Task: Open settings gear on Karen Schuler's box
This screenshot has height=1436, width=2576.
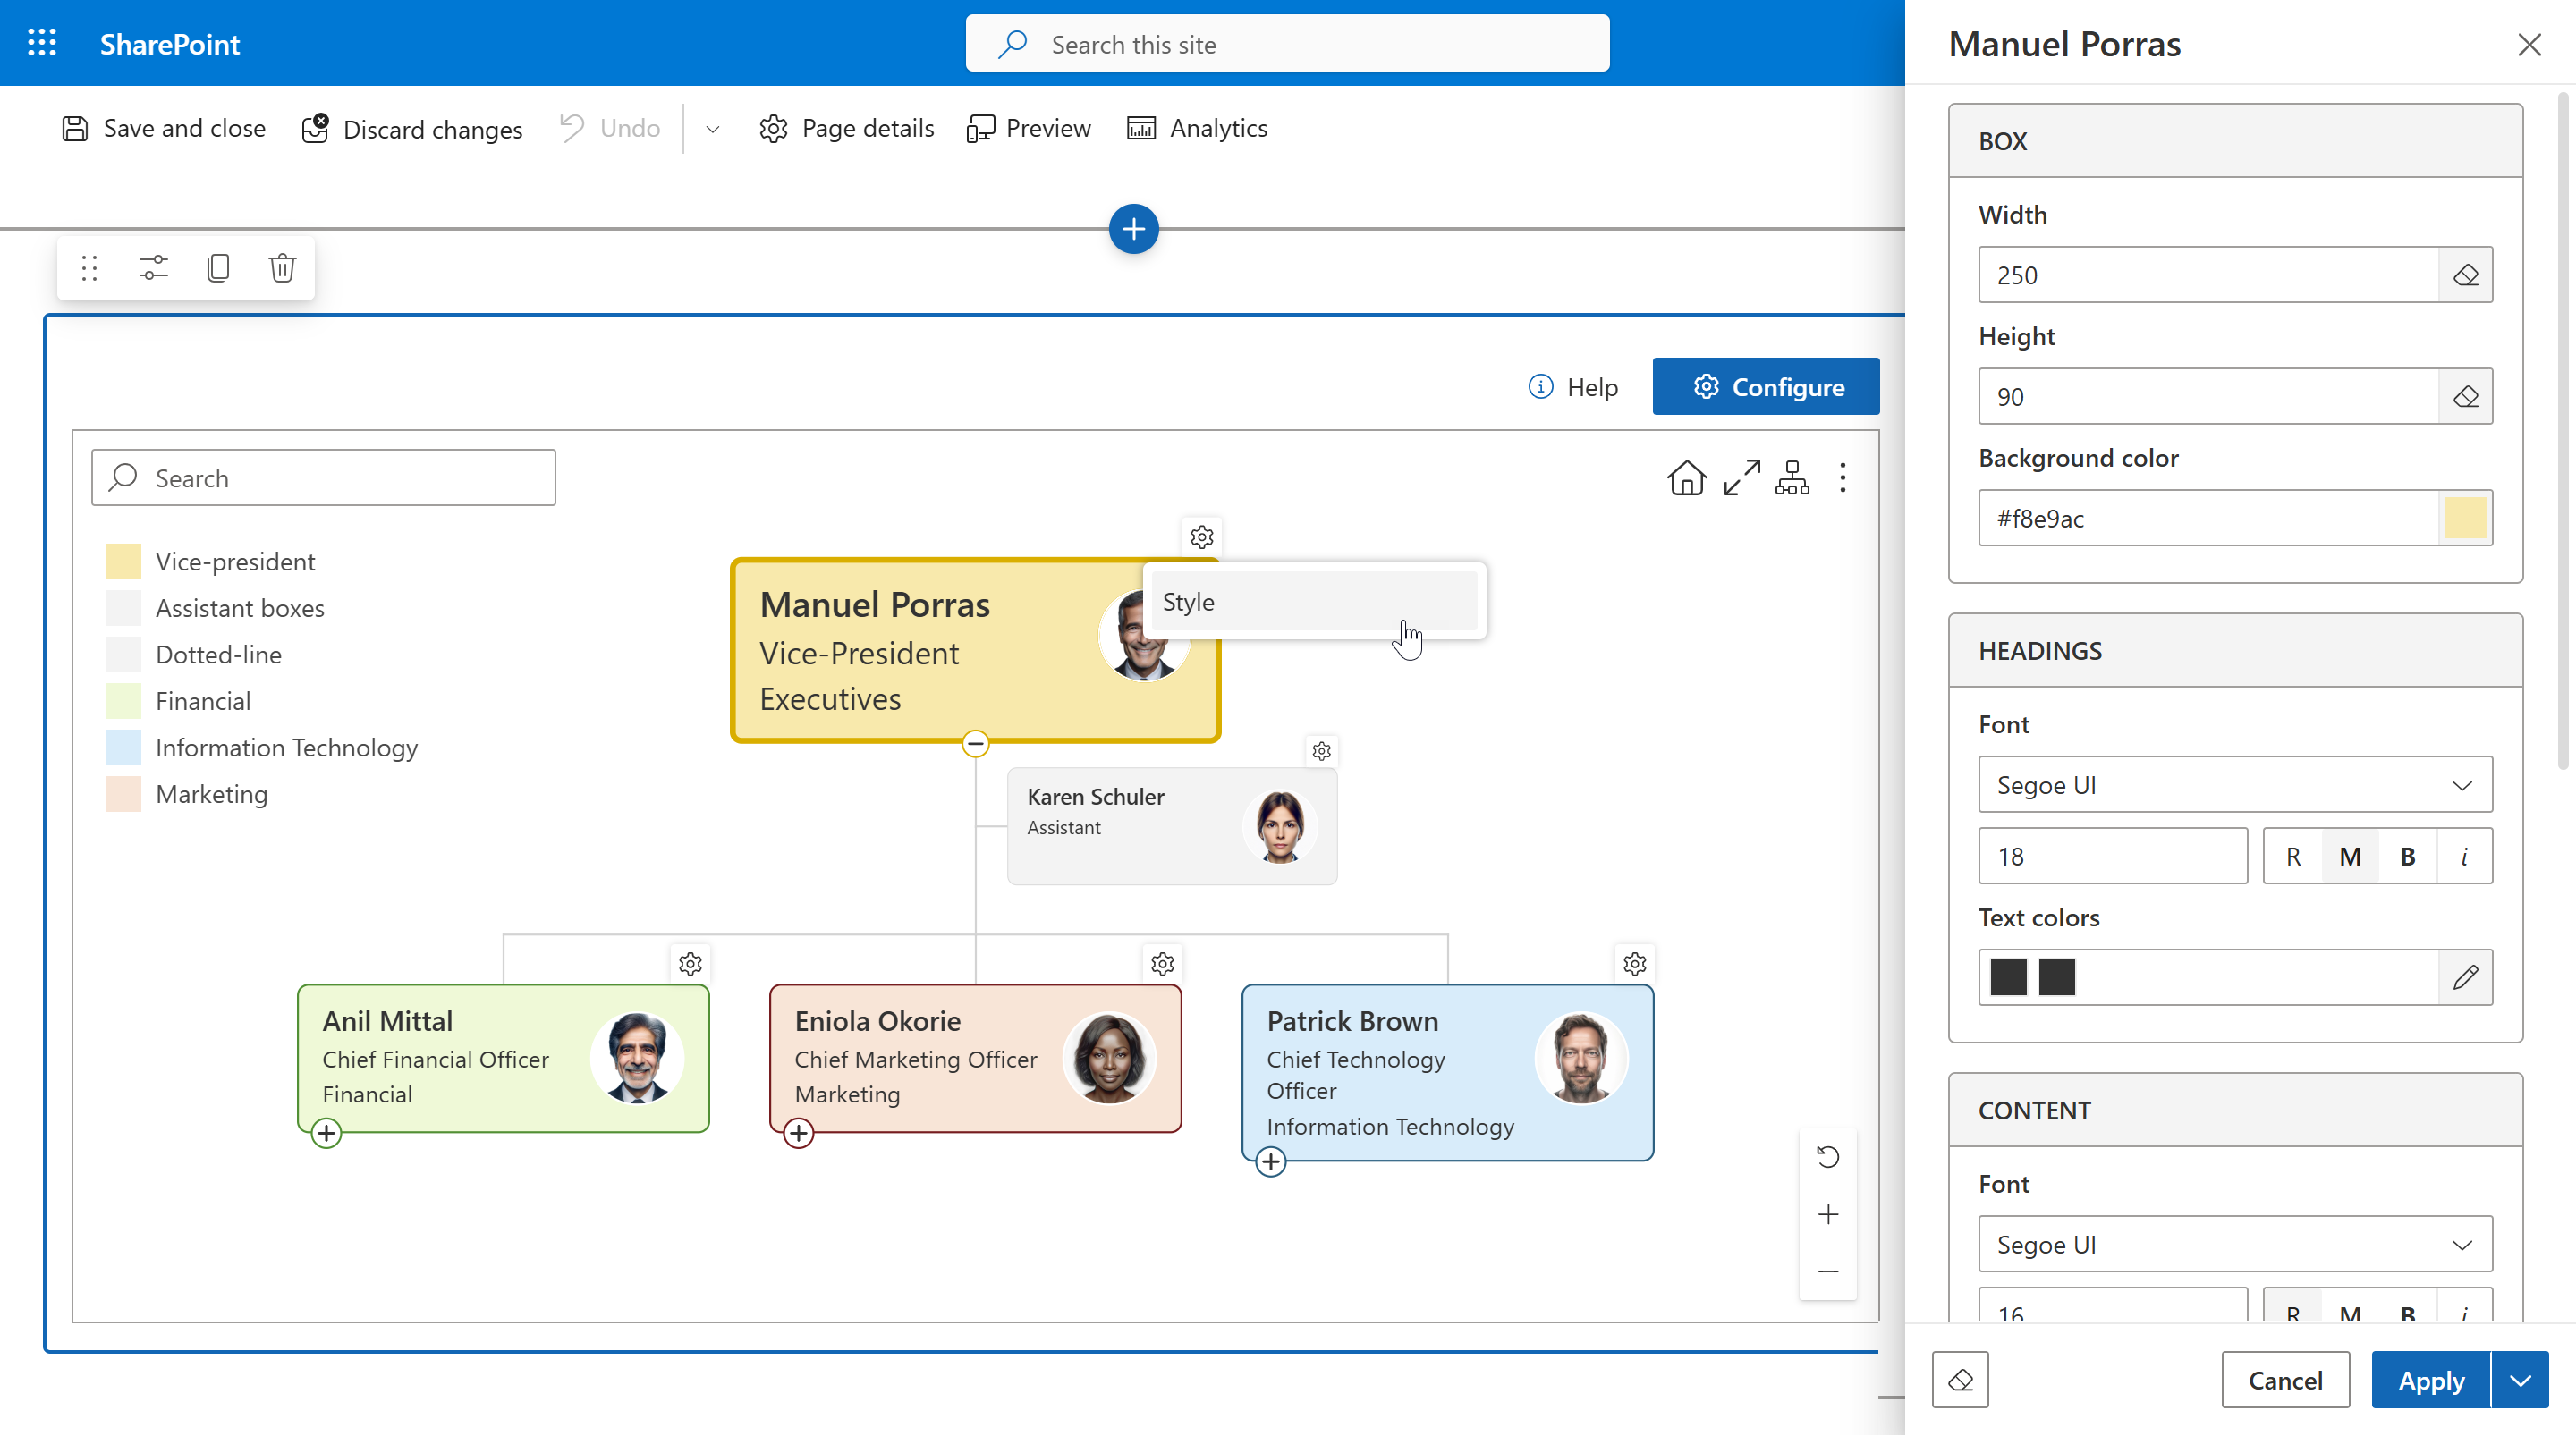Action: pos(1321,750)
